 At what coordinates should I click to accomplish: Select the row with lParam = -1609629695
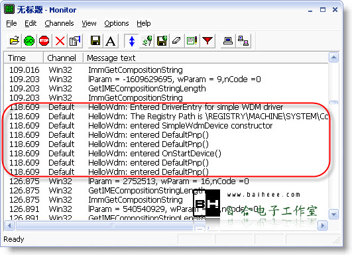(166, 79)
